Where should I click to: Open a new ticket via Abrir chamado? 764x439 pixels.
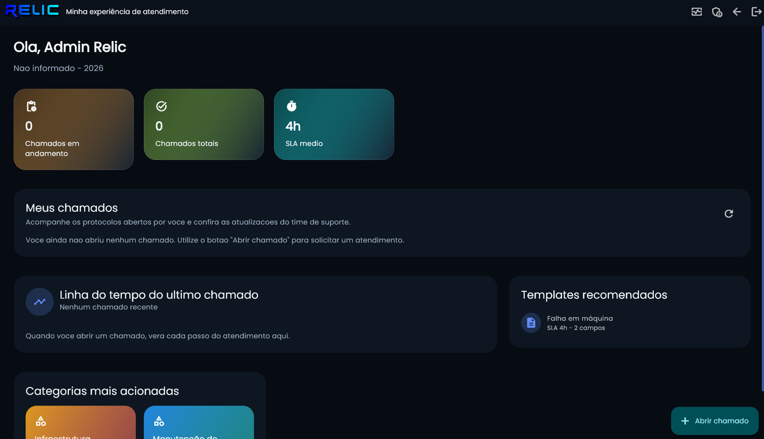(x=715, y=421)
